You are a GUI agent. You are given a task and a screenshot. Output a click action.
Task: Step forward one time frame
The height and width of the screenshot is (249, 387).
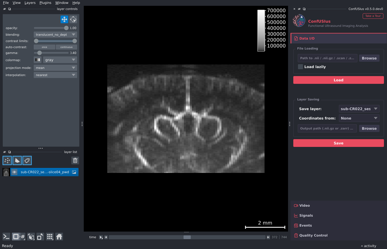(x=268, y=237)
